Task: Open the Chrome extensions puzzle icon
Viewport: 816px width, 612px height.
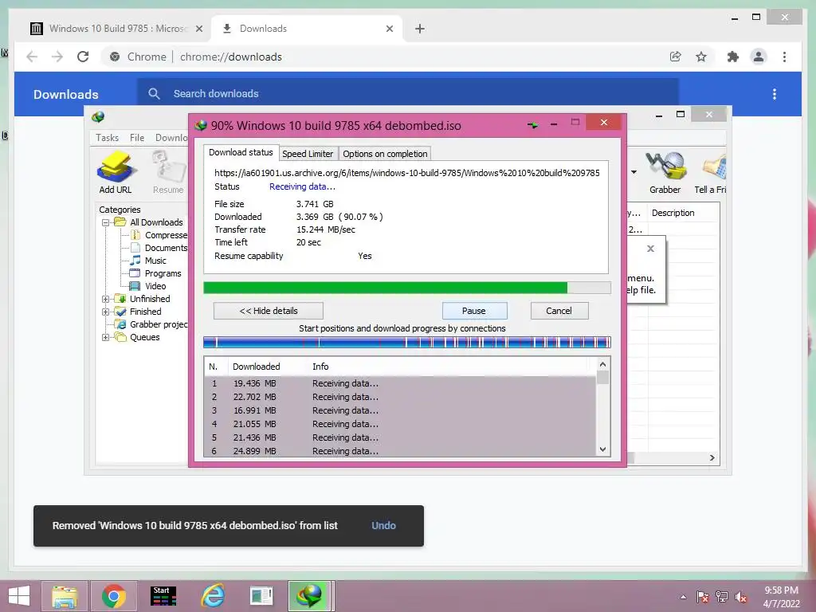Action: coord(733,57)
